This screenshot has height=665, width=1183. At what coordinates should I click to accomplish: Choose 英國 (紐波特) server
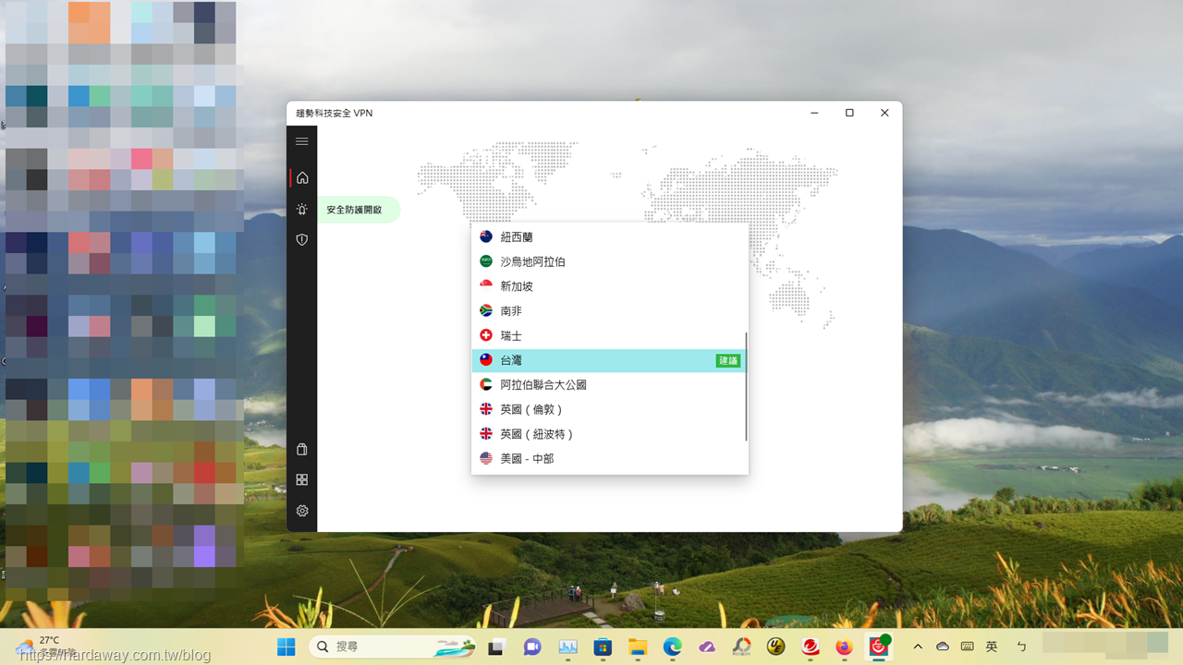click(x=609, y=434)
